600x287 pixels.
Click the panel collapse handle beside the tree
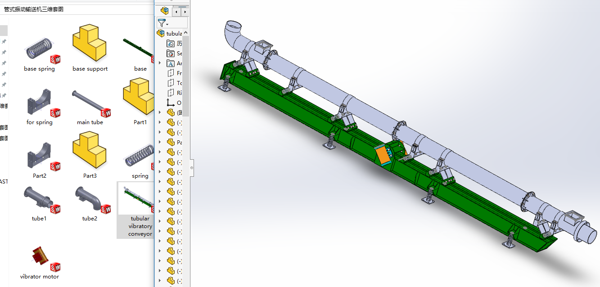coord(192,168)
